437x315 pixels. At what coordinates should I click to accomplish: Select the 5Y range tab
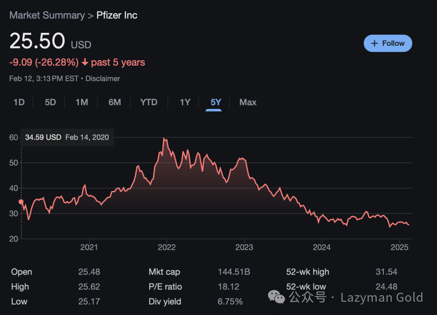[x=216, y=102]
